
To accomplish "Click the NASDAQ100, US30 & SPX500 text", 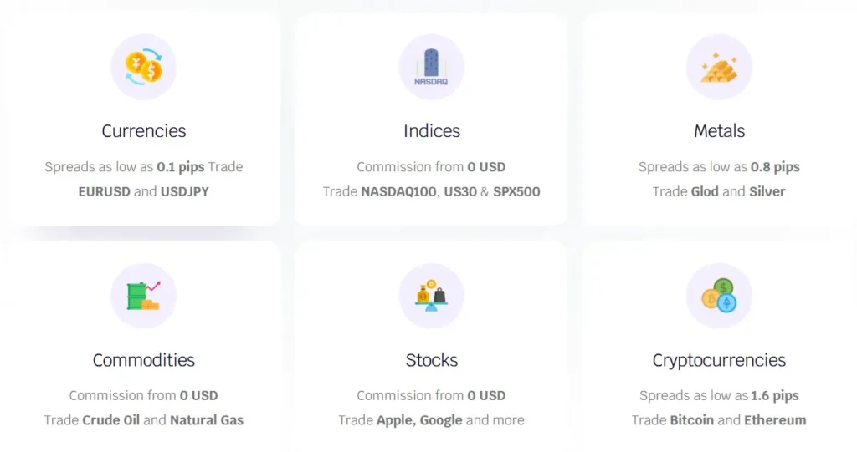I will (x=450, y=191).
